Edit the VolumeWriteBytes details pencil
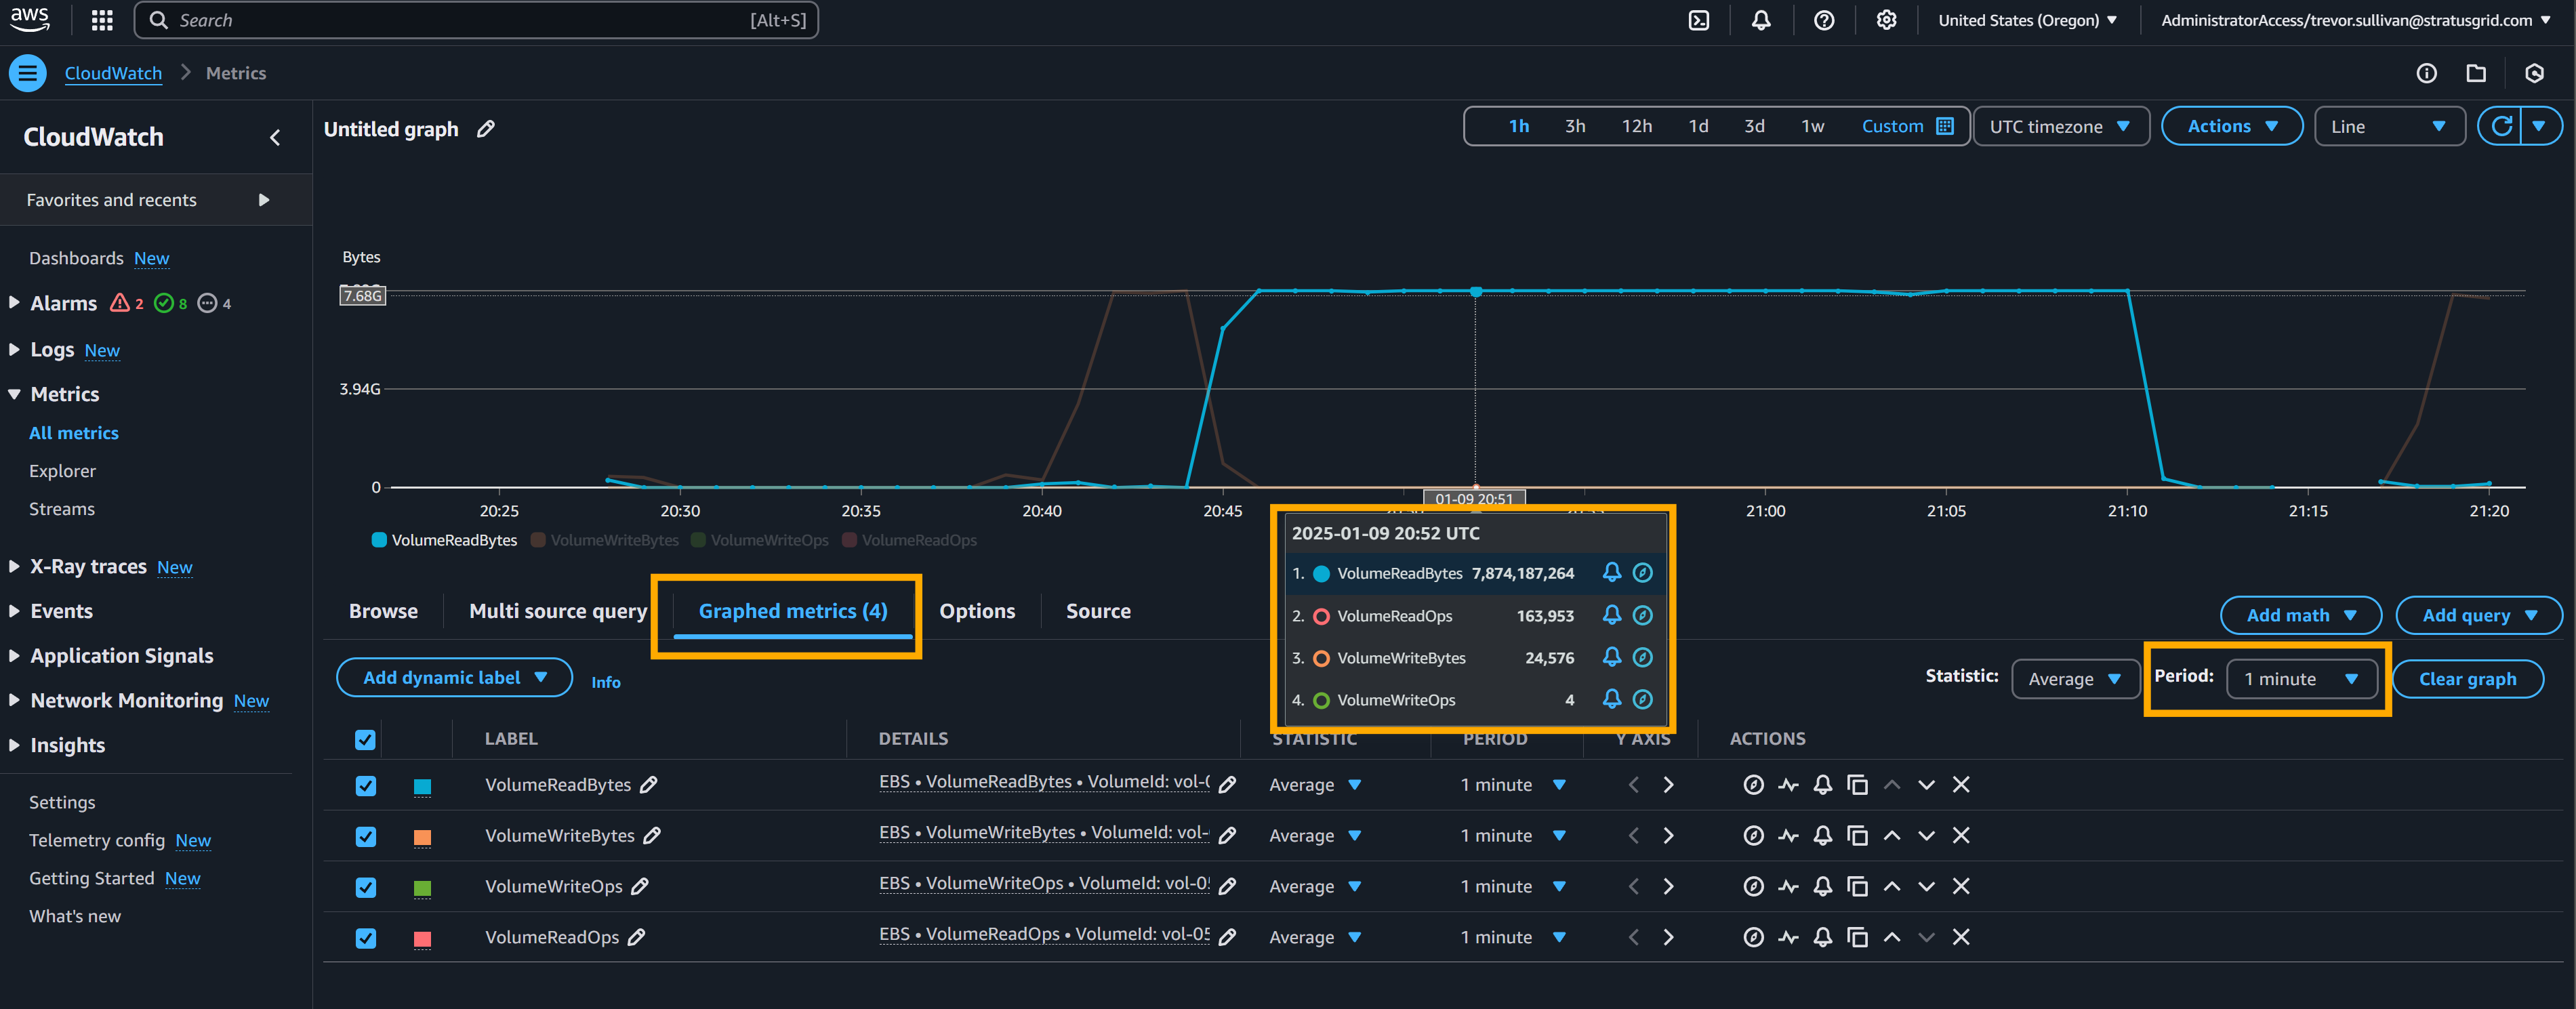 coord(1227,836)
